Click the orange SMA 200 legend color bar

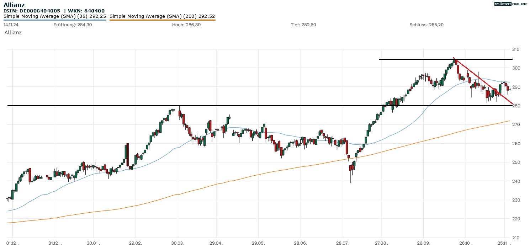[162, 20]
